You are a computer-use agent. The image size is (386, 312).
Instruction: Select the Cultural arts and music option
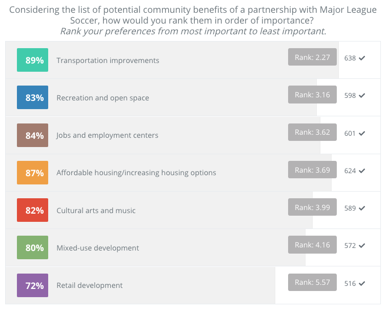[96, 211]
